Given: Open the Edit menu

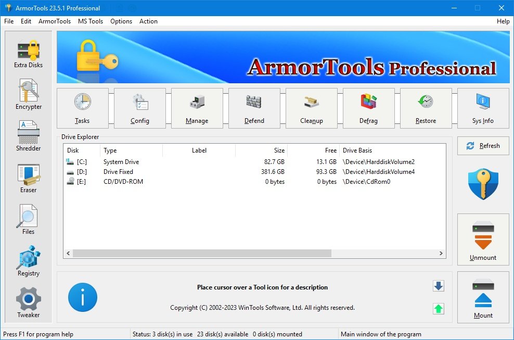Looking at the screenshot, I should [x=26, y=21].
